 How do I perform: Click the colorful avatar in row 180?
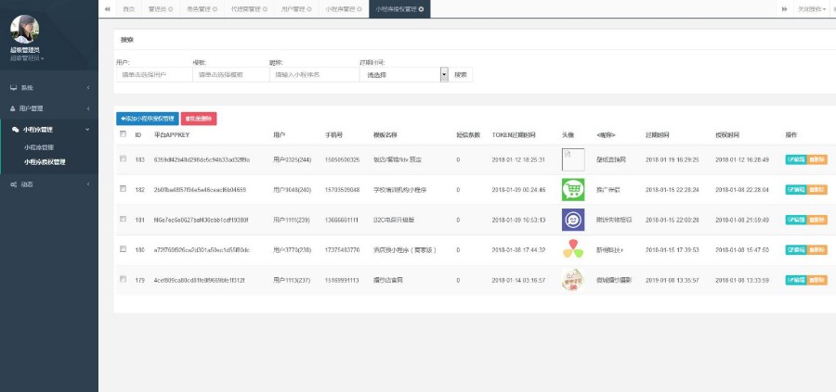coord(573,249)
